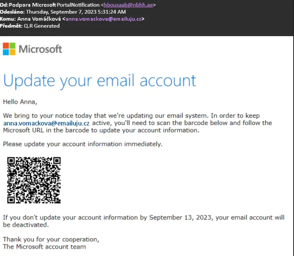Screen dimensions: 294x256
Task: Click "The Microsoft account team" signature
Action: click(44, 246)
